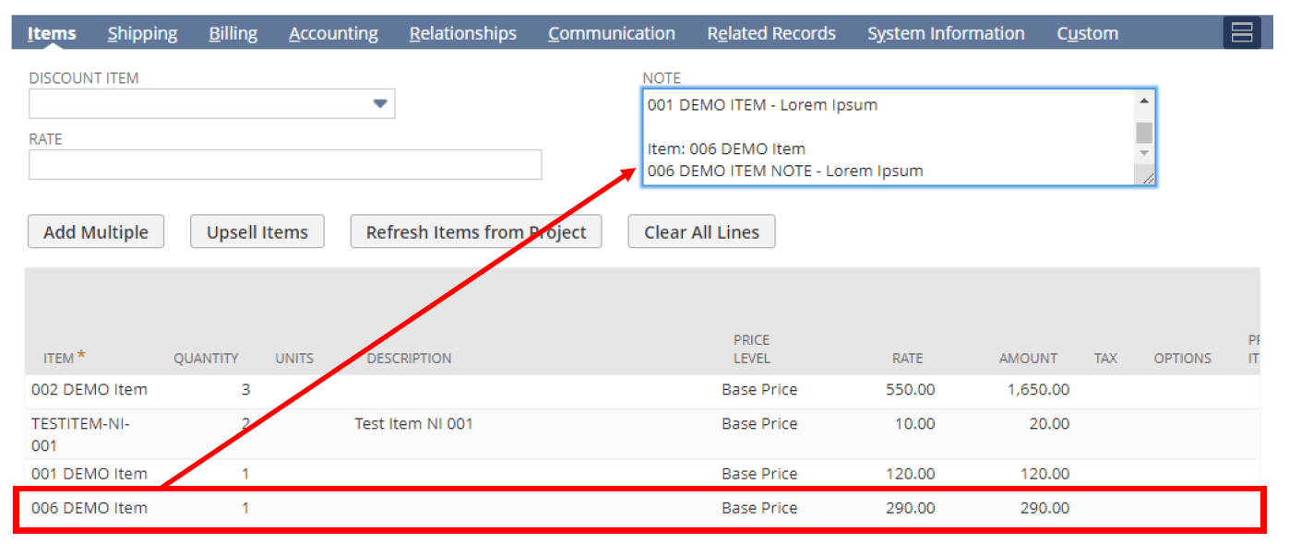Screen dimensions: 1289x555
Task: Open the Billing tab
Action: [x=233, y=34]
